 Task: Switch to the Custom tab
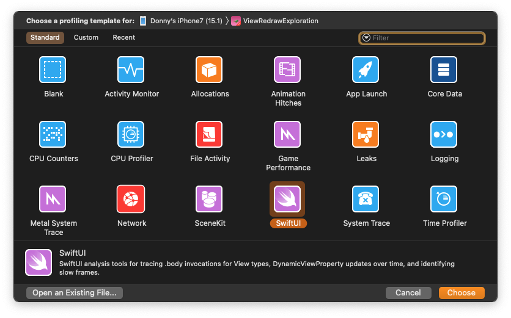pos(86,37)
